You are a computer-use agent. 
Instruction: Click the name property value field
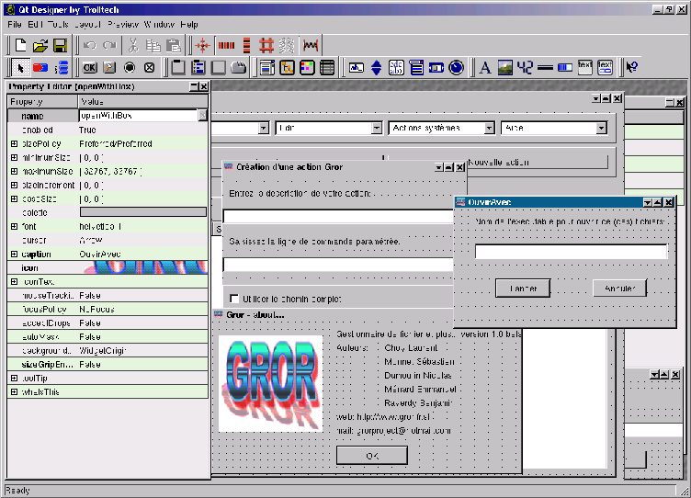click(x=139, y=116)
